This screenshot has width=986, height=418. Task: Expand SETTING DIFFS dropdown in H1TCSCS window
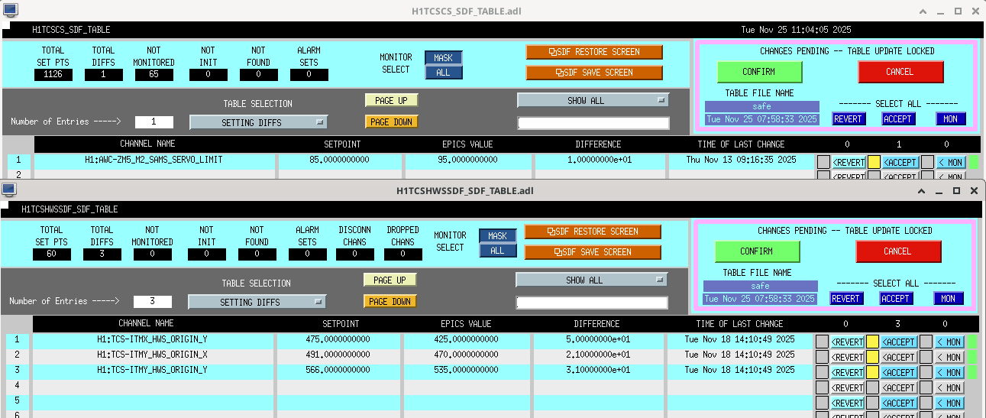(258, 122)
